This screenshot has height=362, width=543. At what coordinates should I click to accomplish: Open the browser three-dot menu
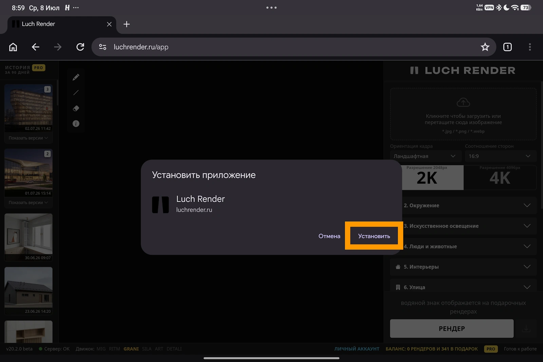pyautogui.click(x=530, y=47)
